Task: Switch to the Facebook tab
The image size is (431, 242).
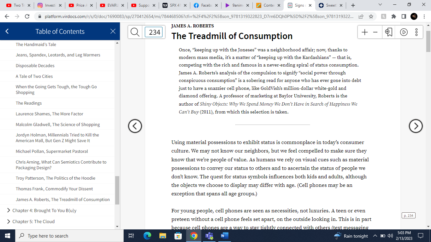Action: 205,5
